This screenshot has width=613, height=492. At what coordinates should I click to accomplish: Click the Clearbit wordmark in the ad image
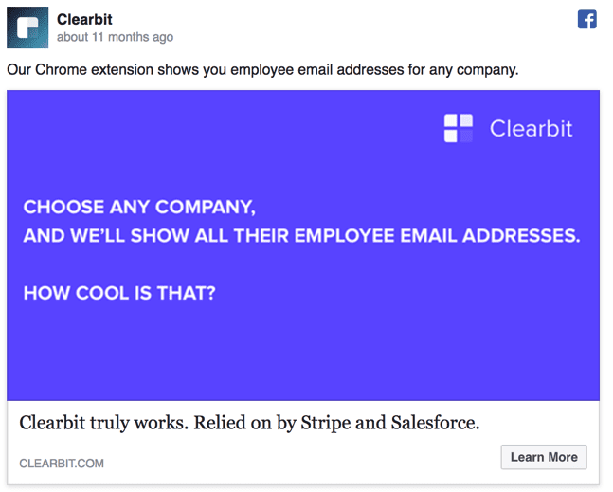531,128
